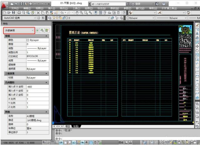Toggle Polar Tracking in status bar
The width and height of the screenshot is (200, 145).
(61, 142)
